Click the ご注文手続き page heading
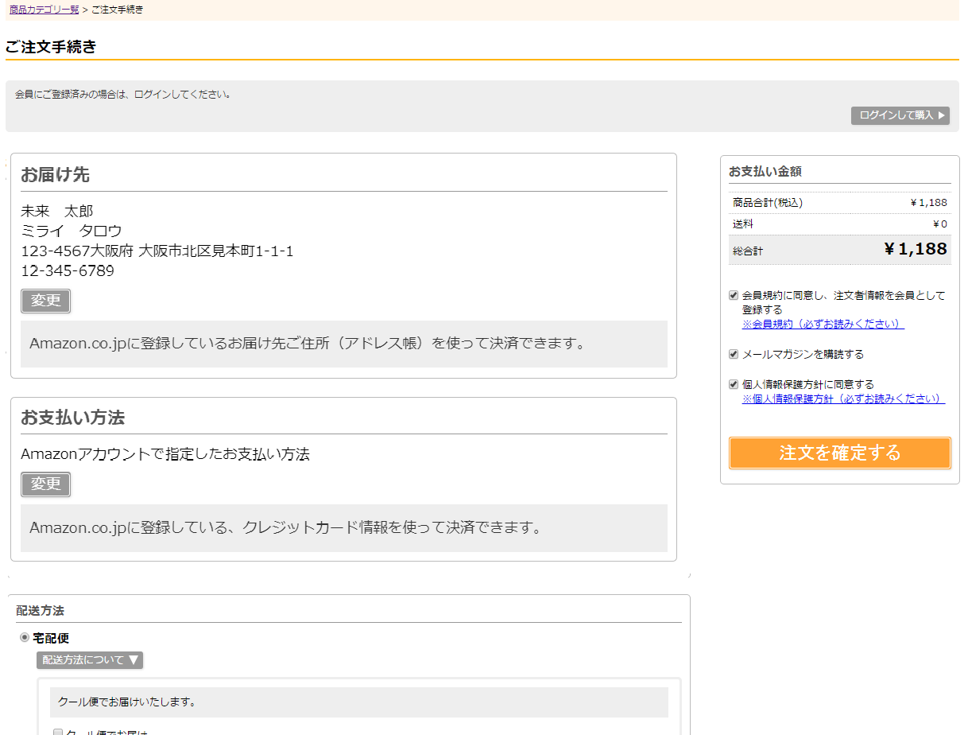 coord(51,47)
